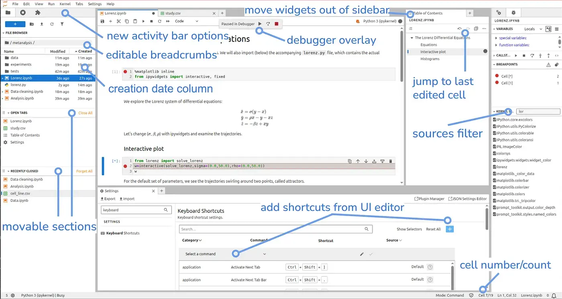Viewport: 562px width, 299px height.
Task: Open the JSON Settings Editor link
Action: pyautogui.click(x=468, y=199)
